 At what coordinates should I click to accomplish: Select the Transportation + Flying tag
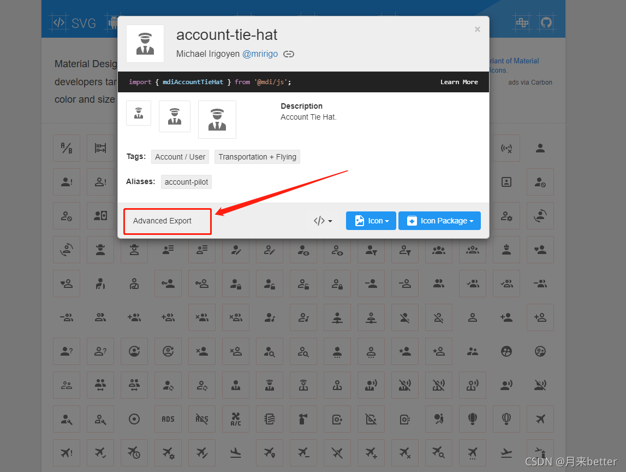tap(257, 157)
